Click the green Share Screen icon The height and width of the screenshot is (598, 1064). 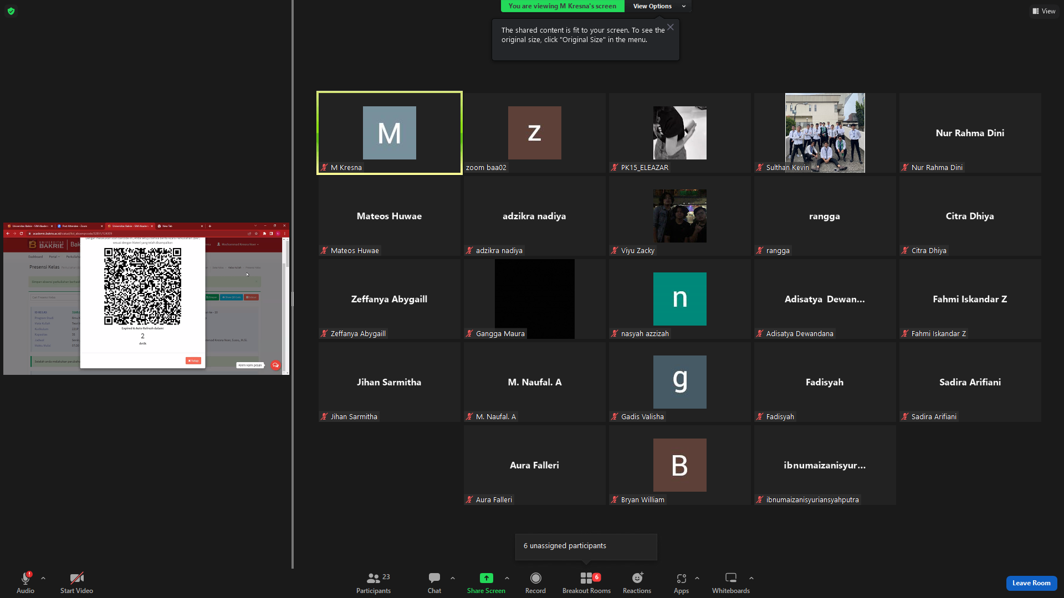pyautogui.click(x=486, y=578)
